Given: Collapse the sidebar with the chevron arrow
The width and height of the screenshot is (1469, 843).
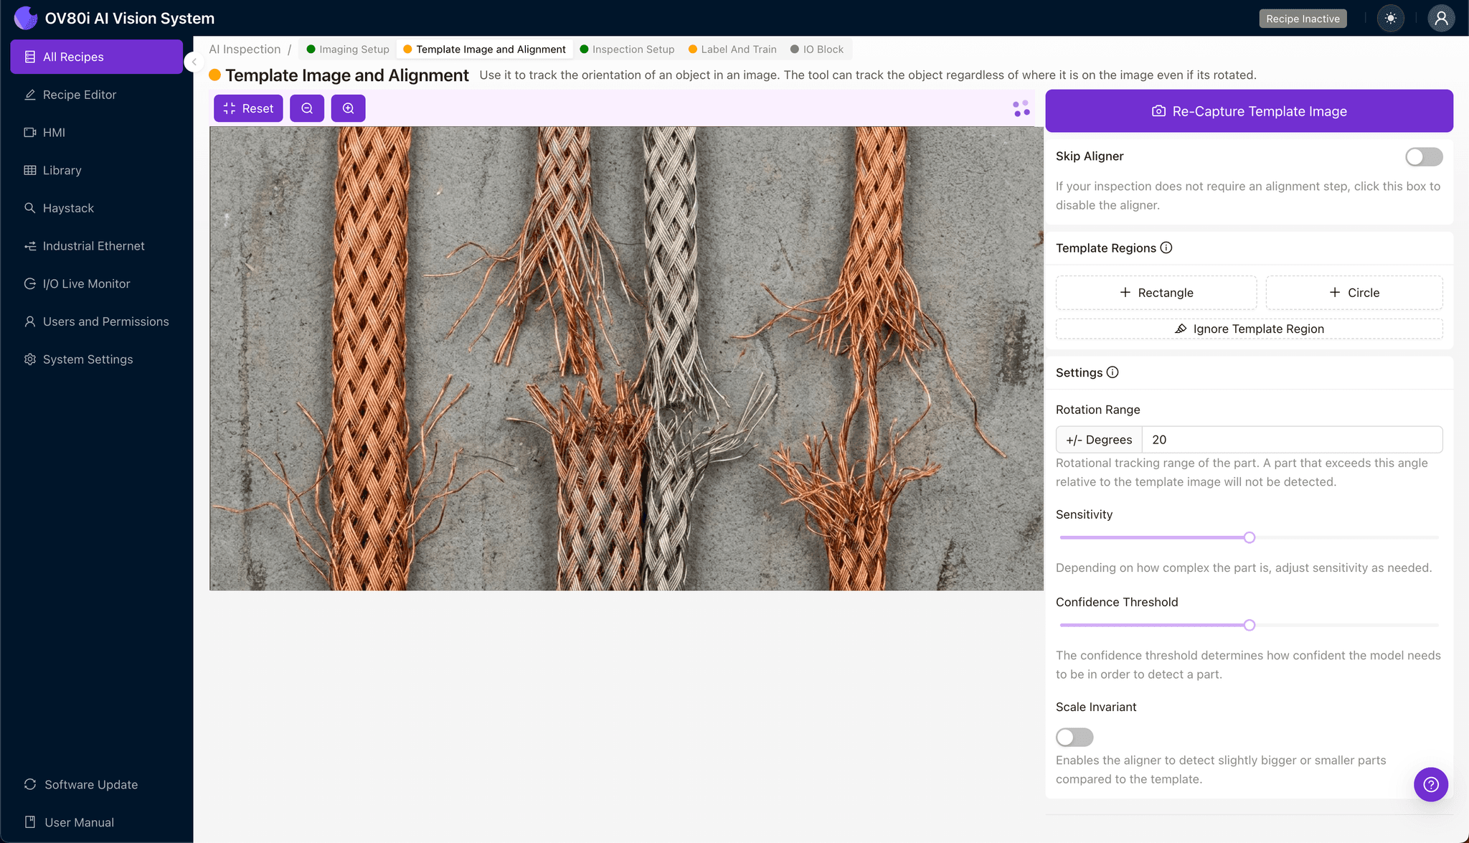Looking at the screenshot, I should (194, 62).
